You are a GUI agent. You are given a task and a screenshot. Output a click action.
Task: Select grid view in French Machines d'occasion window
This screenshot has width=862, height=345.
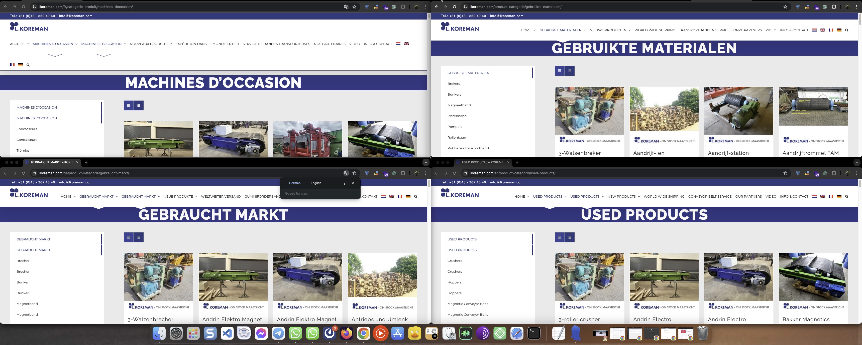click(x=129, y=106)
